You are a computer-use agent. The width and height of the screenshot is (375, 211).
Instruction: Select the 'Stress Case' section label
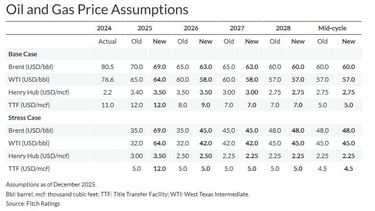pos(25,117)
